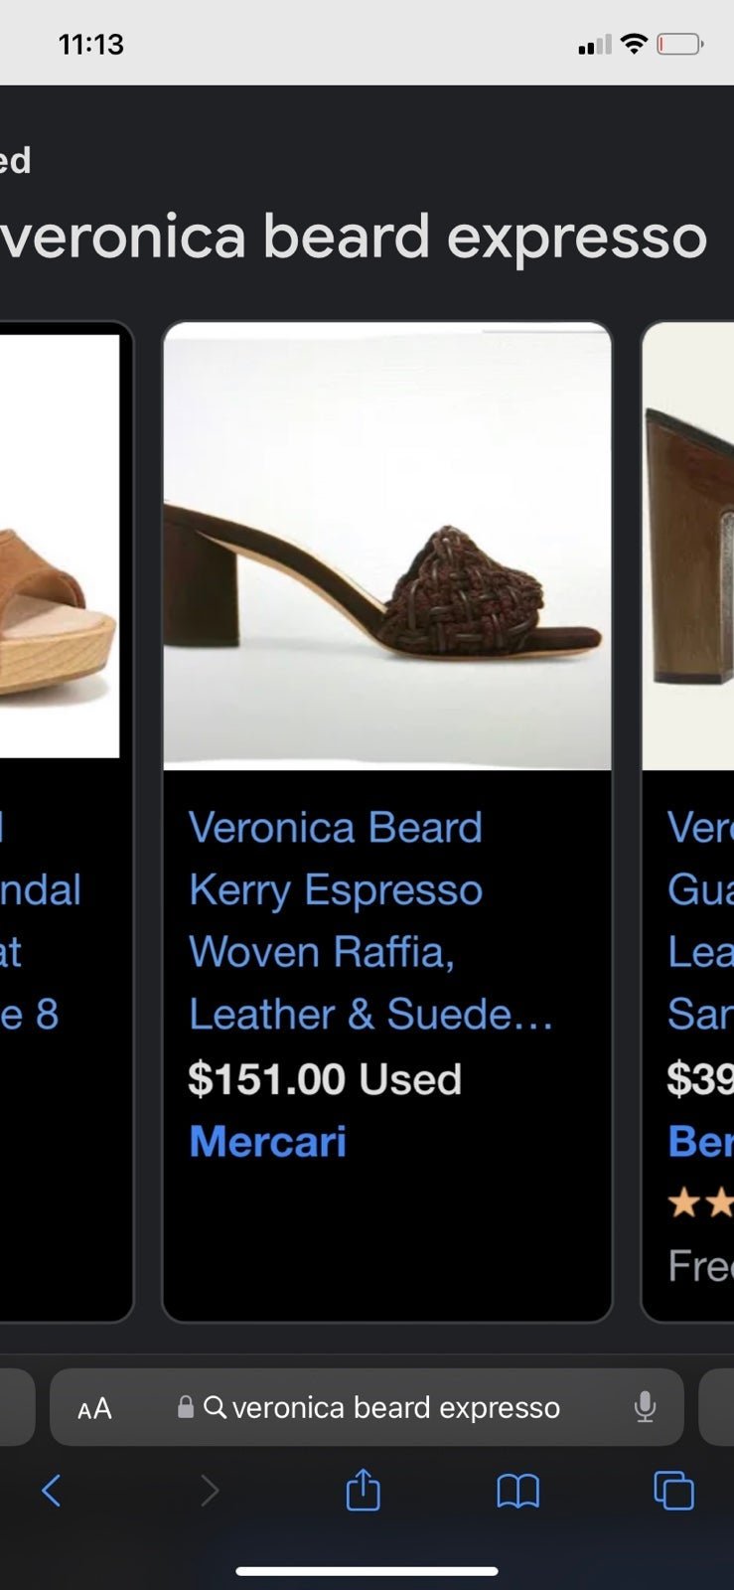Tap the Wi-Fi status icon
Screen dimensions: 734x1590
634,44
